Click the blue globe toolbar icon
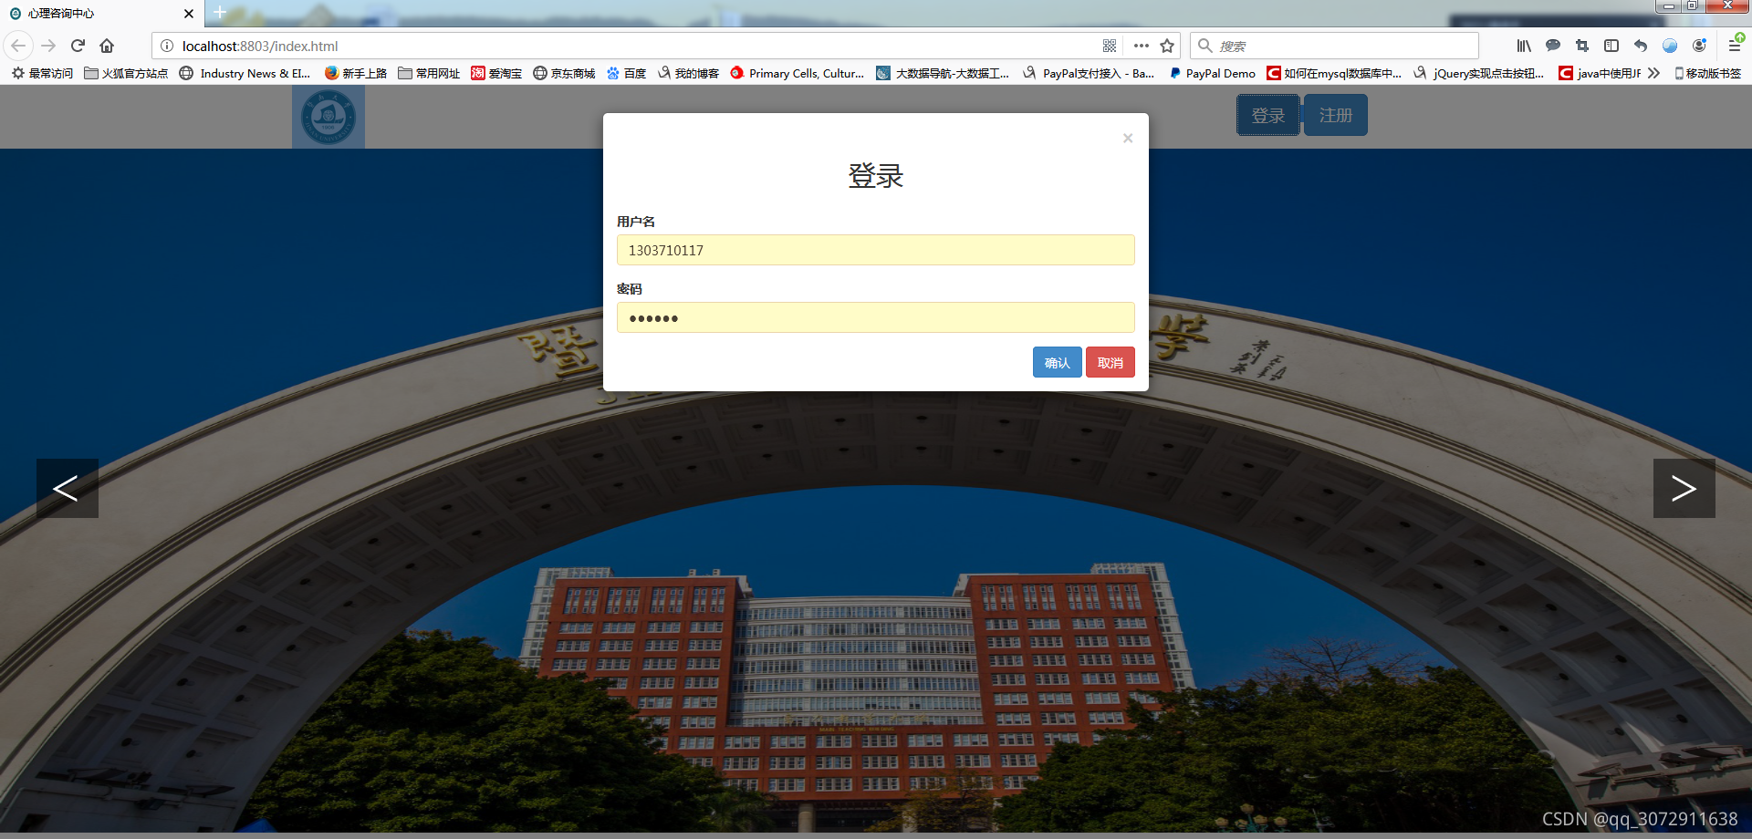This screenshot has width=1752, height=839. (x=1670, y=46)
